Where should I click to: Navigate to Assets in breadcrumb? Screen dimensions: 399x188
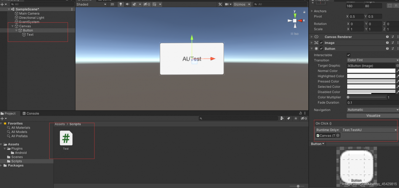tap(60, 124)
